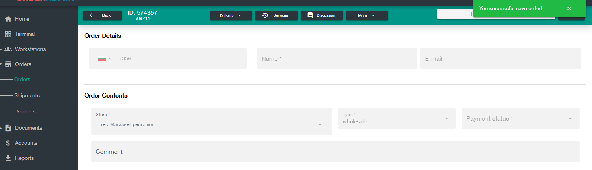Click the Order Contents heading

pyautogui.click(x=106, y=96)
